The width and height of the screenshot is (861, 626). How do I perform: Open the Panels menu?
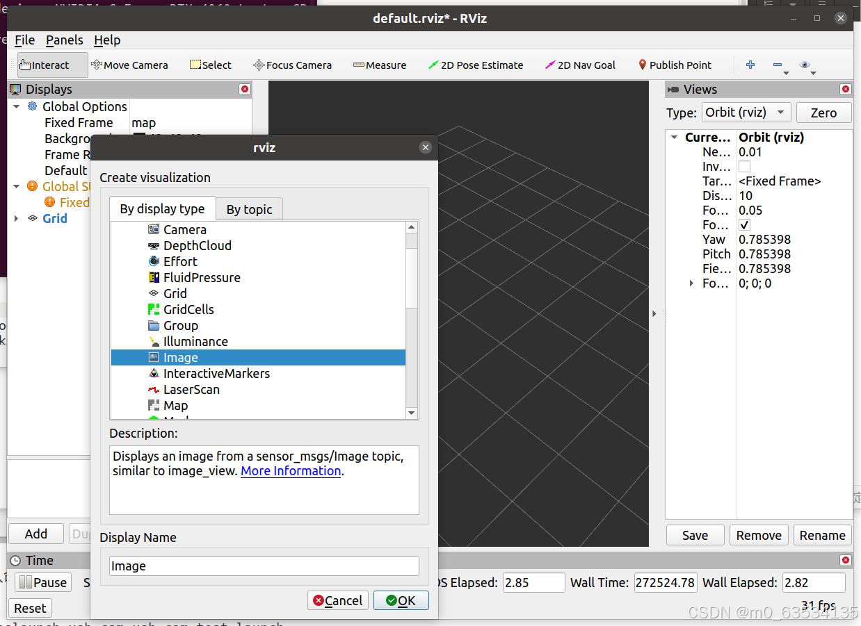[64, 40]
